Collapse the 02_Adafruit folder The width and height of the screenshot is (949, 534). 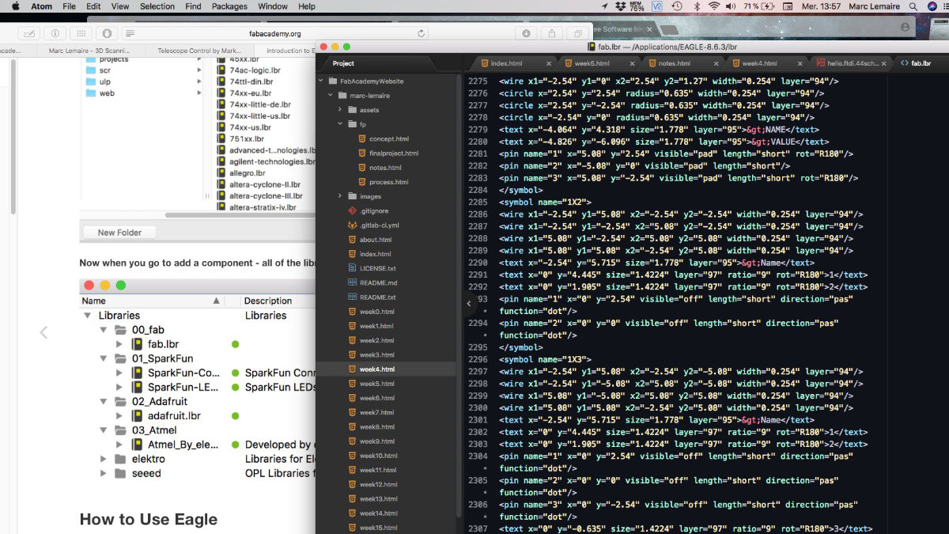tap(104, 401)
